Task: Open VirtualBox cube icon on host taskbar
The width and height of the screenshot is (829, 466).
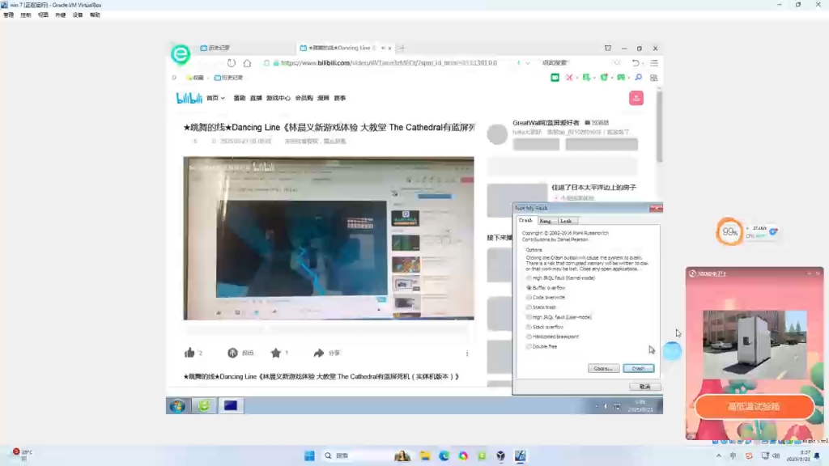Action: (500, 455)
